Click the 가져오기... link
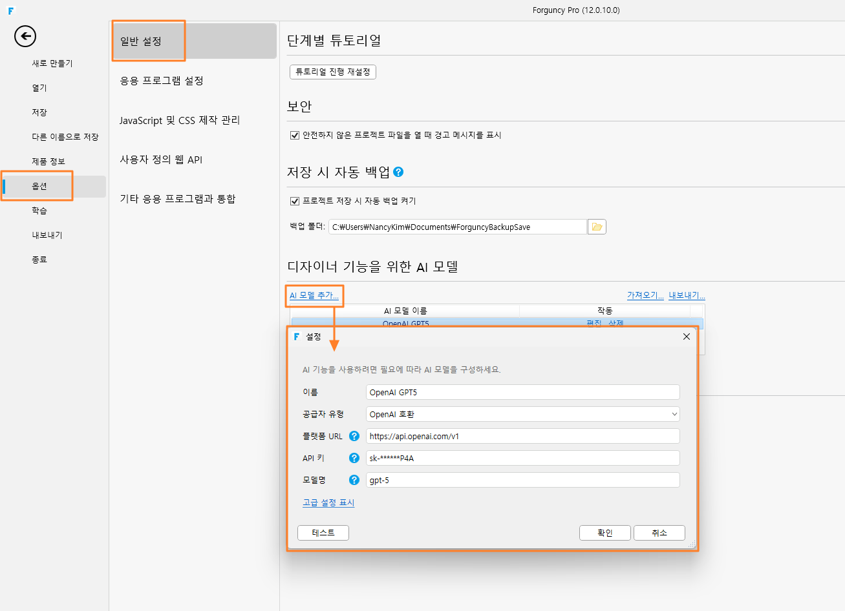This screenshot has height=611, width=845. 645,295
